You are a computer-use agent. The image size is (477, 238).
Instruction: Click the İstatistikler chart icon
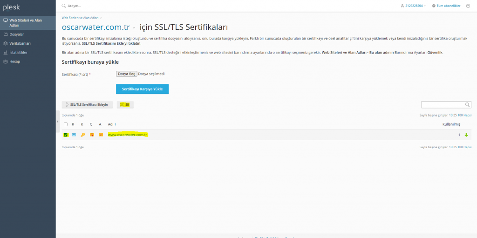click(5, 52)
